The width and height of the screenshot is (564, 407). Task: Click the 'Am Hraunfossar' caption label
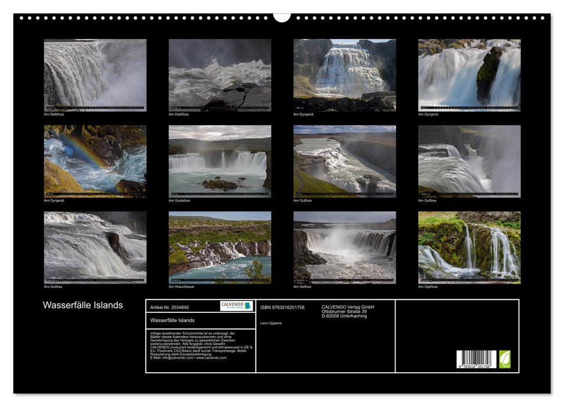click(181, 287)
